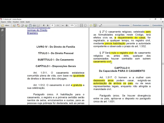
Task: Open the Arquivo menu
Action: pos(3,22)
